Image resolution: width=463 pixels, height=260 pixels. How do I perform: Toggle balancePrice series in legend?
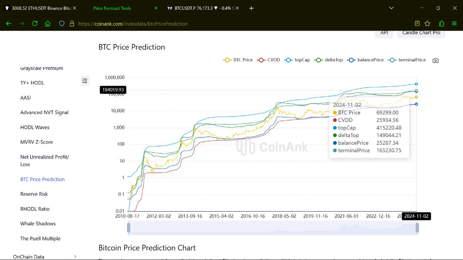tap(365, 60)
